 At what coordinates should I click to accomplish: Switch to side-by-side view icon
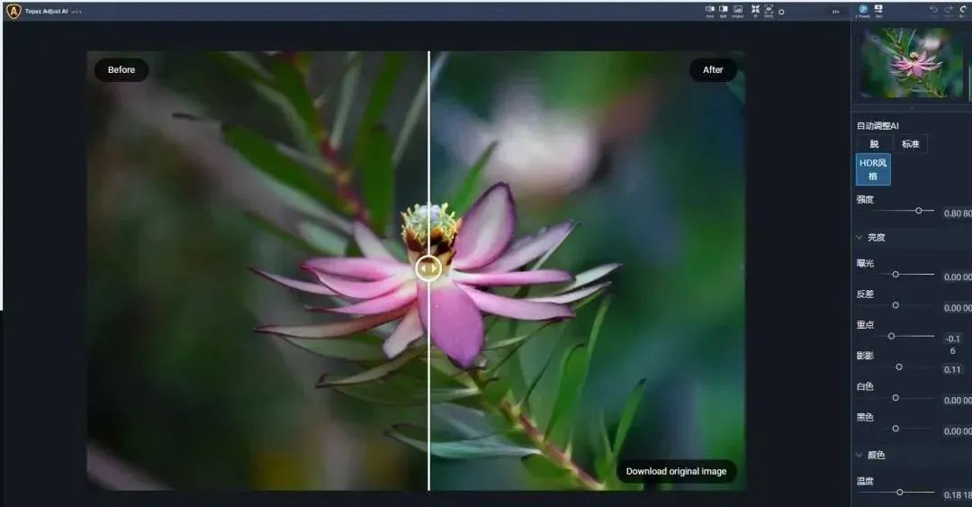pyautogui.click(x=709, y=10)
